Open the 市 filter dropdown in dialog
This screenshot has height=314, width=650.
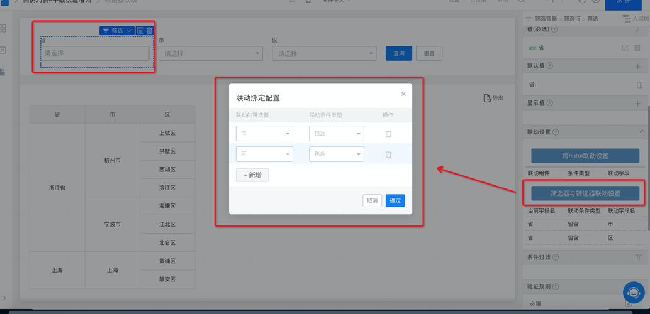[x=264, y=134]
